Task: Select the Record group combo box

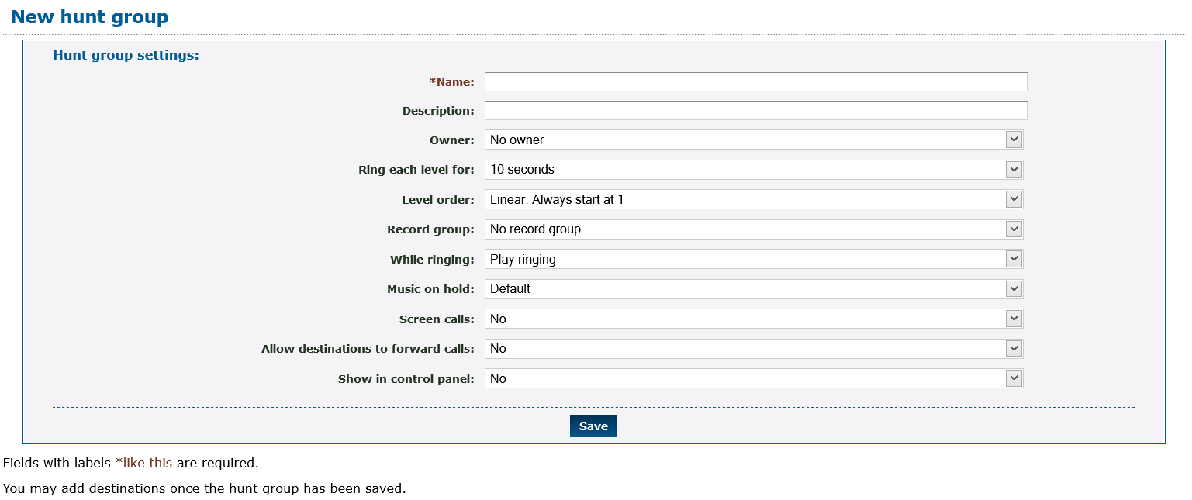Action: 753,229
